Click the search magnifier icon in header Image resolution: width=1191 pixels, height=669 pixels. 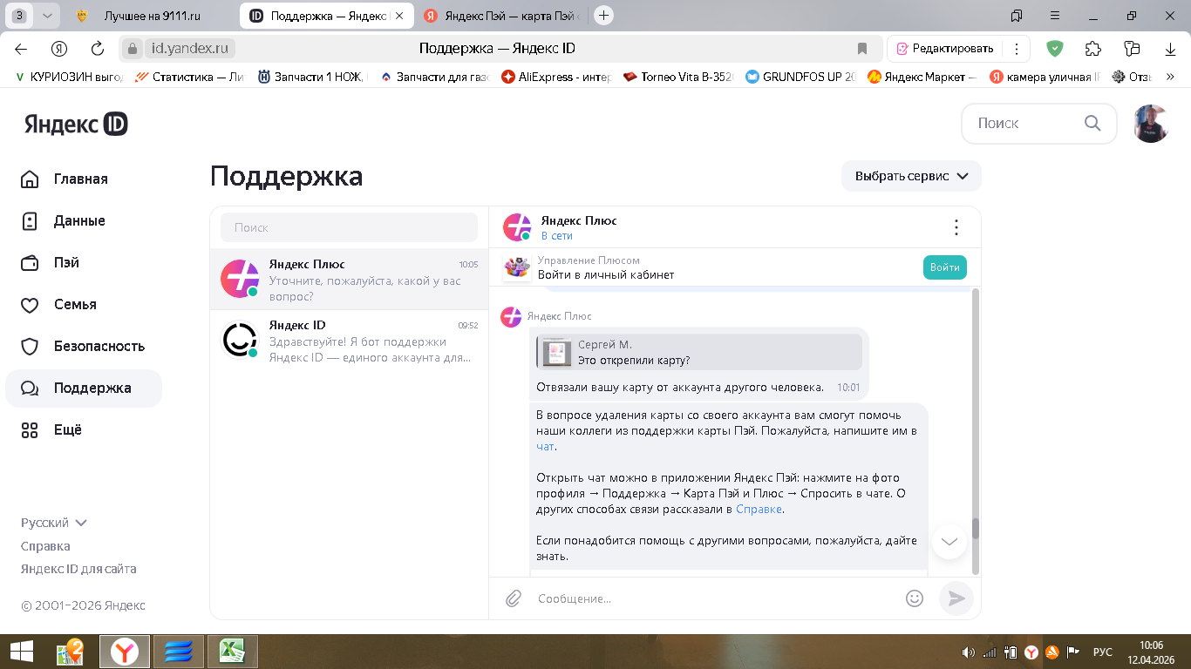[x=1092, y=123]
